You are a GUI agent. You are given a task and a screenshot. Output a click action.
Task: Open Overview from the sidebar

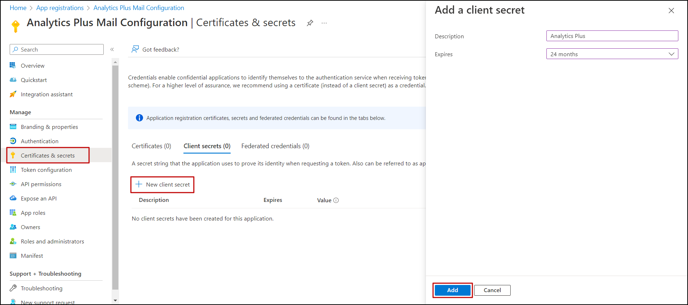33,66
